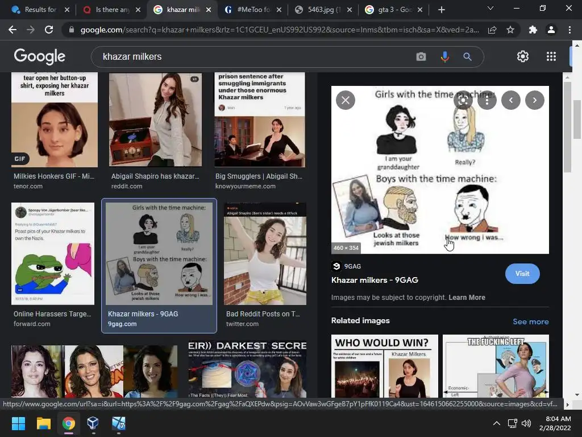Open the Google apps grid
582x437 pixels.
[x=551, y=56]
